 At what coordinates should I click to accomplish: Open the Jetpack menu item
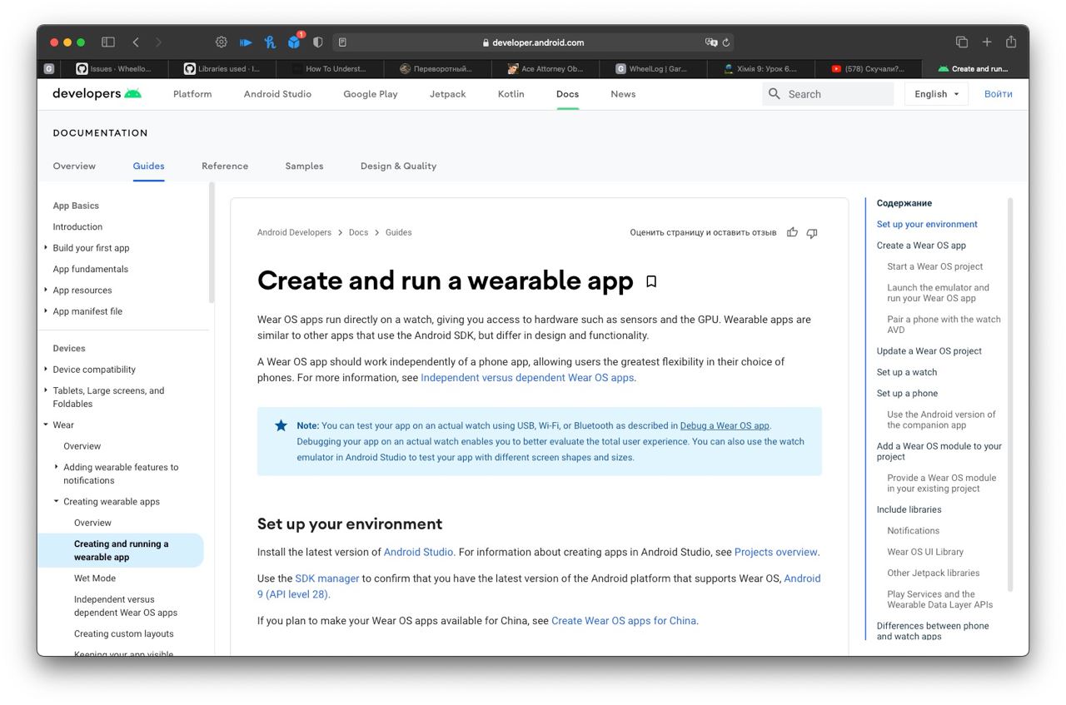coord(448,94)
